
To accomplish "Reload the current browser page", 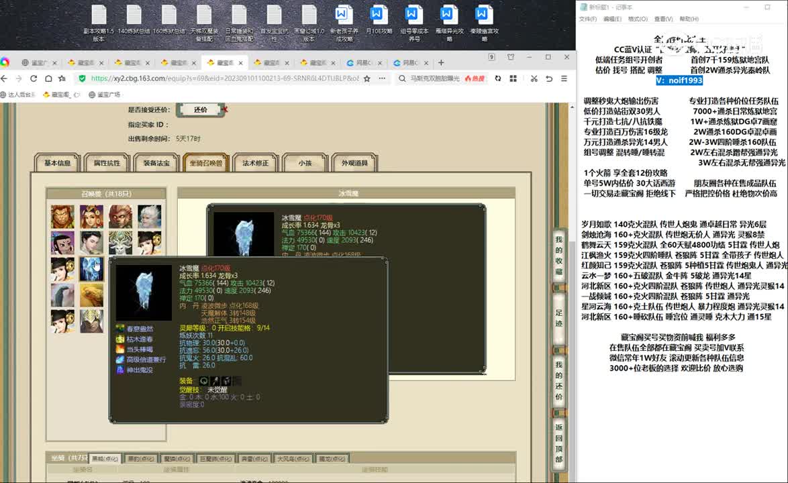I will (34, 78).
